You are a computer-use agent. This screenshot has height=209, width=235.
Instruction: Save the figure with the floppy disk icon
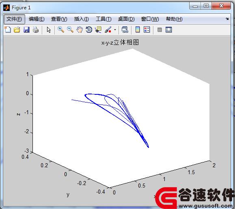26,30
